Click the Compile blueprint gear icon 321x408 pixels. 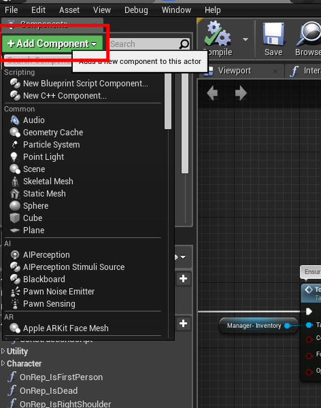click(218, 34)
